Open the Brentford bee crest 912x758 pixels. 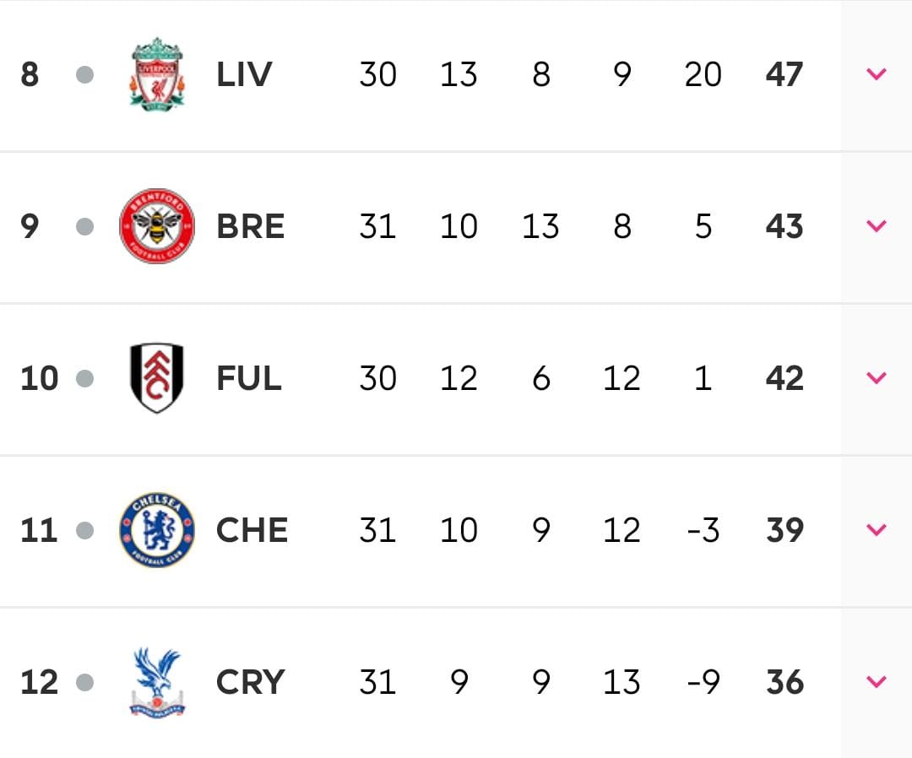coord(157,226)
